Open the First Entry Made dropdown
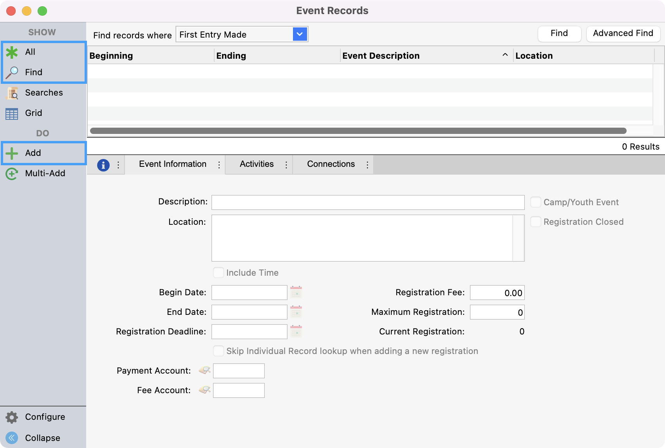 (300, 34)
